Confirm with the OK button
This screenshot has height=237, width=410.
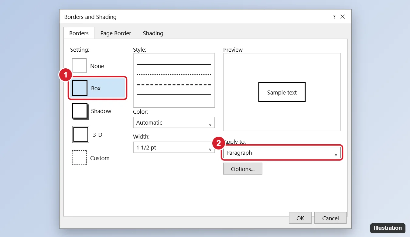(300, 218)
